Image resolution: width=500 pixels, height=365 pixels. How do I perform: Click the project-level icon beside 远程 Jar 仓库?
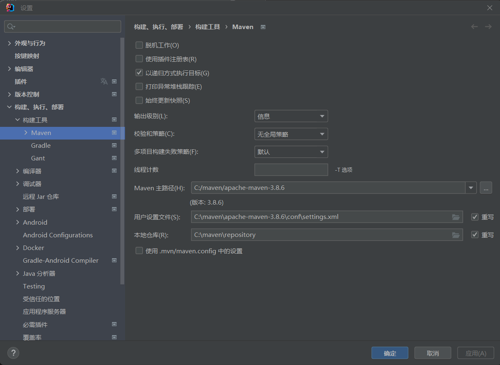click(x=114, y=196)
